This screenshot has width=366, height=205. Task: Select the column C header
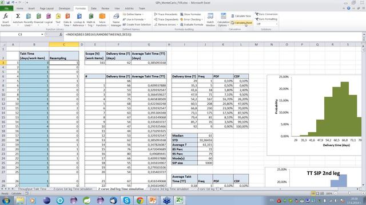point(64,44)
